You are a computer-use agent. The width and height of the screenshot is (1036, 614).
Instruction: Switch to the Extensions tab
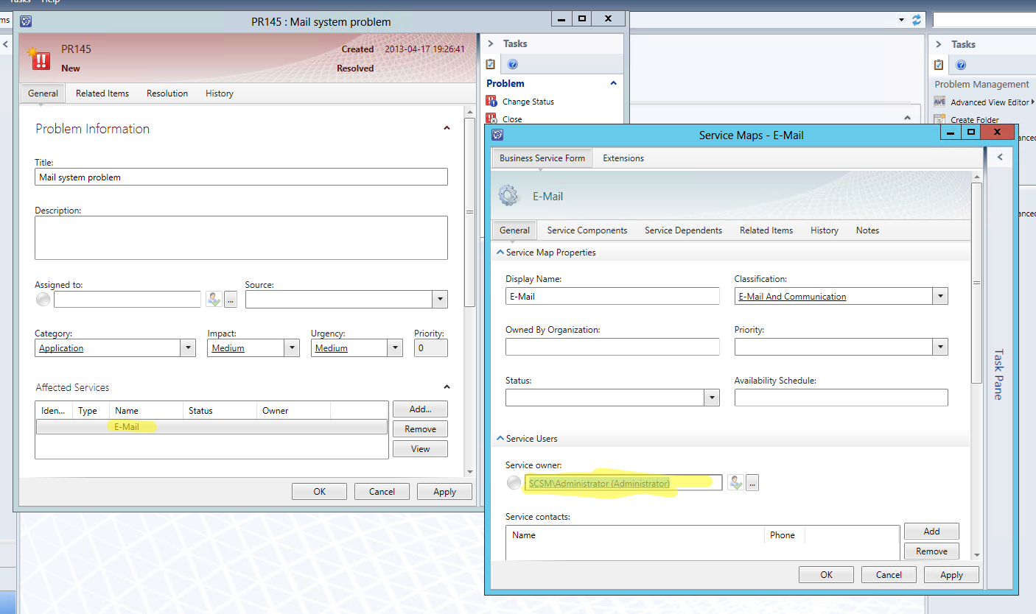coord(623,158)
